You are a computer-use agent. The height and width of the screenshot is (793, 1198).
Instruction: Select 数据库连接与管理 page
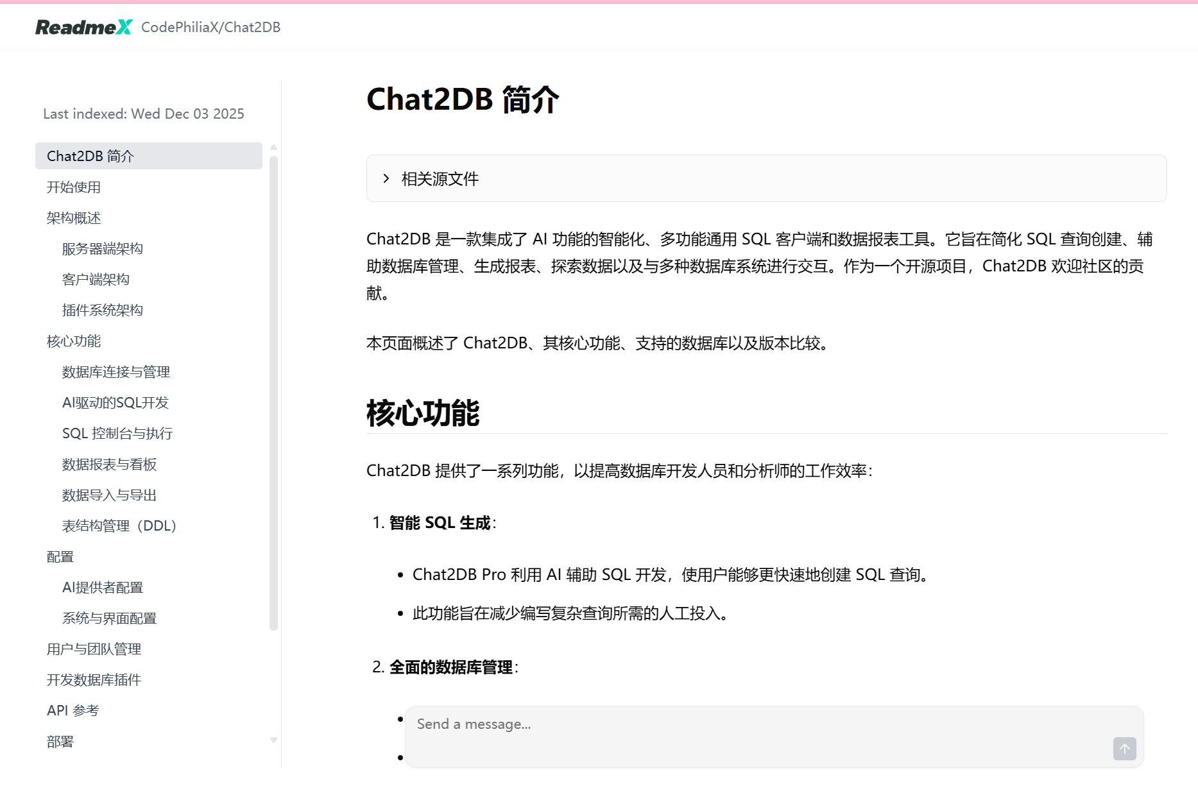(x=116, y=371)
